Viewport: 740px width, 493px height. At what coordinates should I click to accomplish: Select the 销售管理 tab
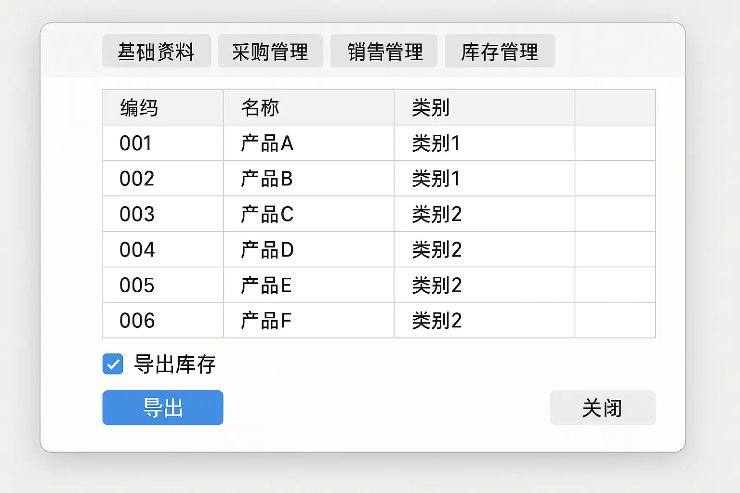tap(384, 52)
